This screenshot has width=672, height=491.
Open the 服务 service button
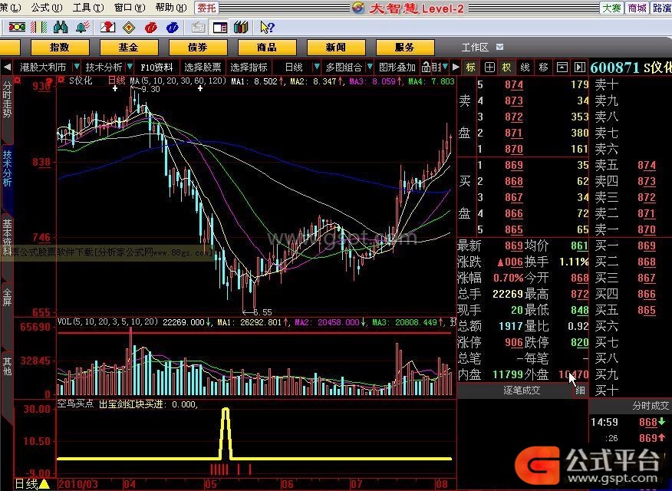coord(404,47)
